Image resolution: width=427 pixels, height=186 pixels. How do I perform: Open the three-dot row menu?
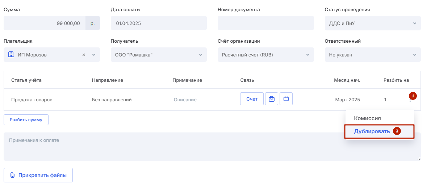[410, 100]
